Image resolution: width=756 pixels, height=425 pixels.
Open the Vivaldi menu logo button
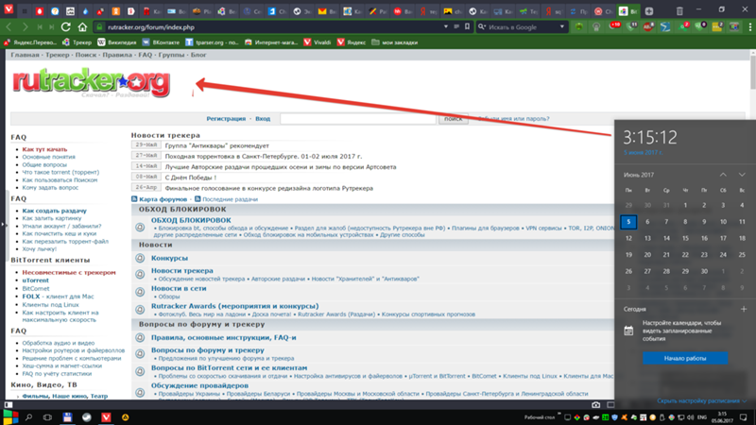9,10
